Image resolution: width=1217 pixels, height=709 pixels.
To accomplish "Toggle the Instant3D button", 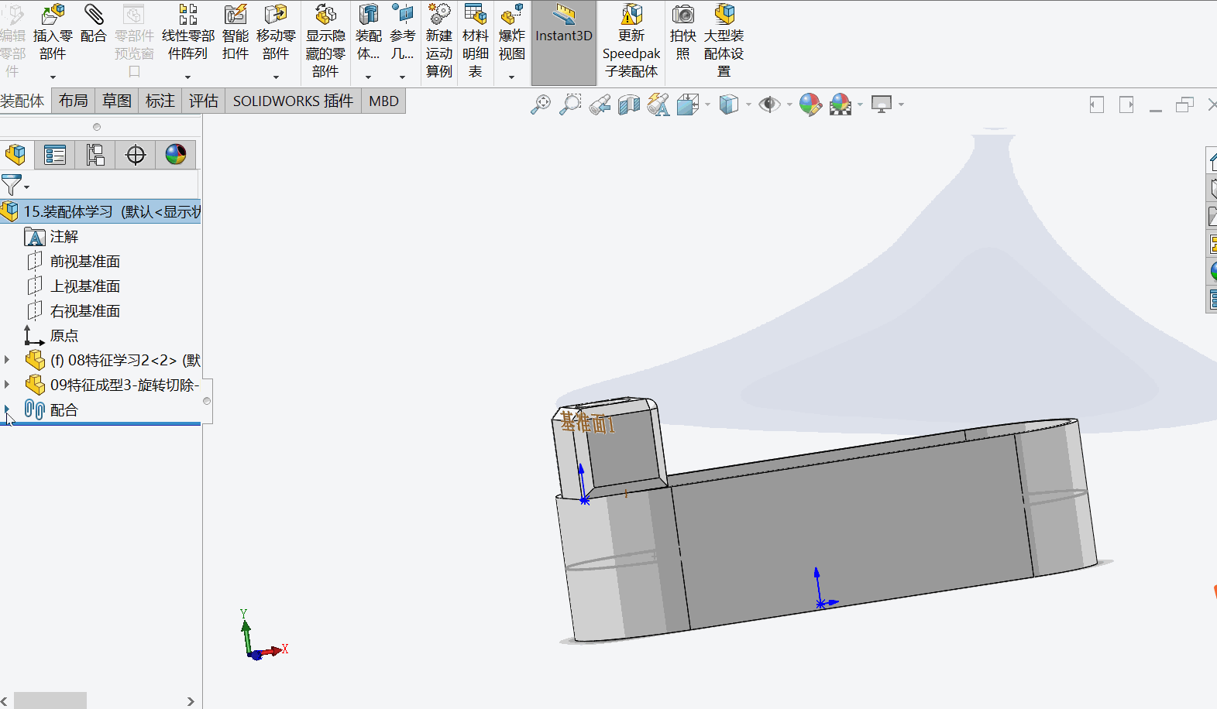I will 564,43.
